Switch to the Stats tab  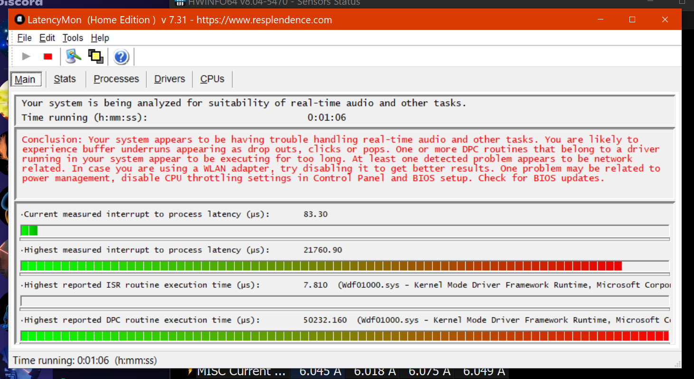click(65, 79)
